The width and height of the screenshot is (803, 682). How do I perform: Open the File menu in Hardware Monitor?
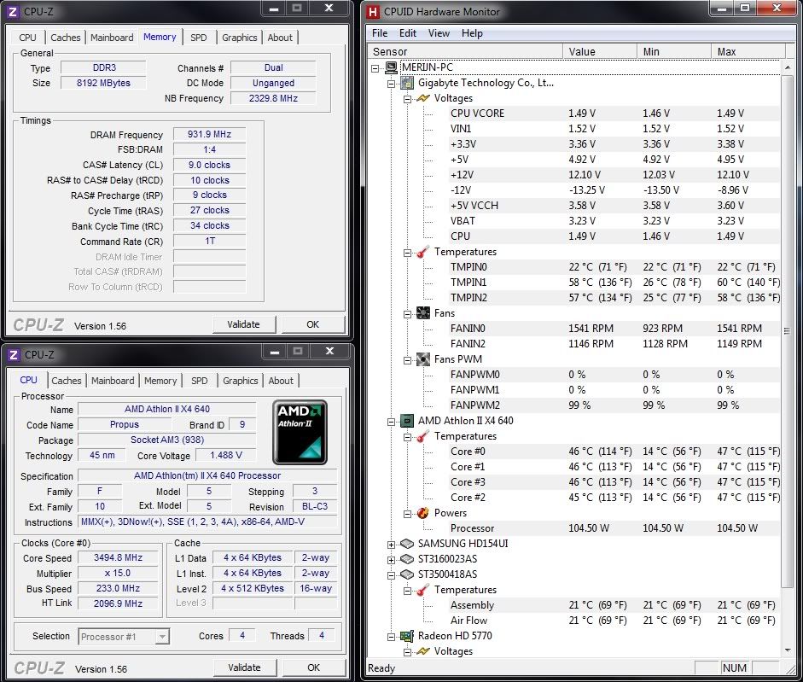(380, 33)
